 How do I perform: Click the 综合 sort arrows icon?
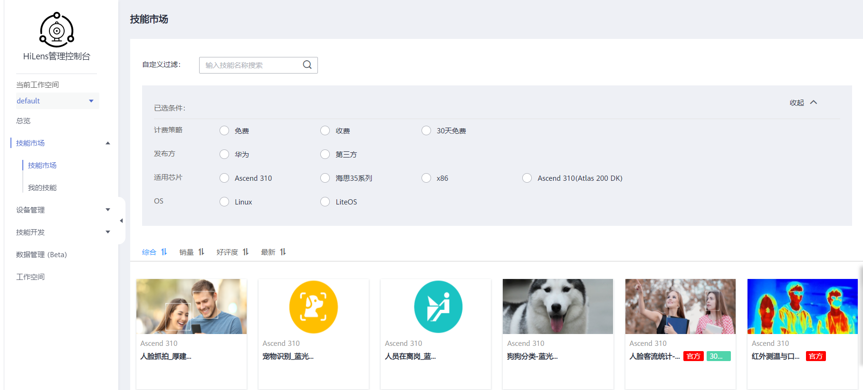tap(164, 252)
